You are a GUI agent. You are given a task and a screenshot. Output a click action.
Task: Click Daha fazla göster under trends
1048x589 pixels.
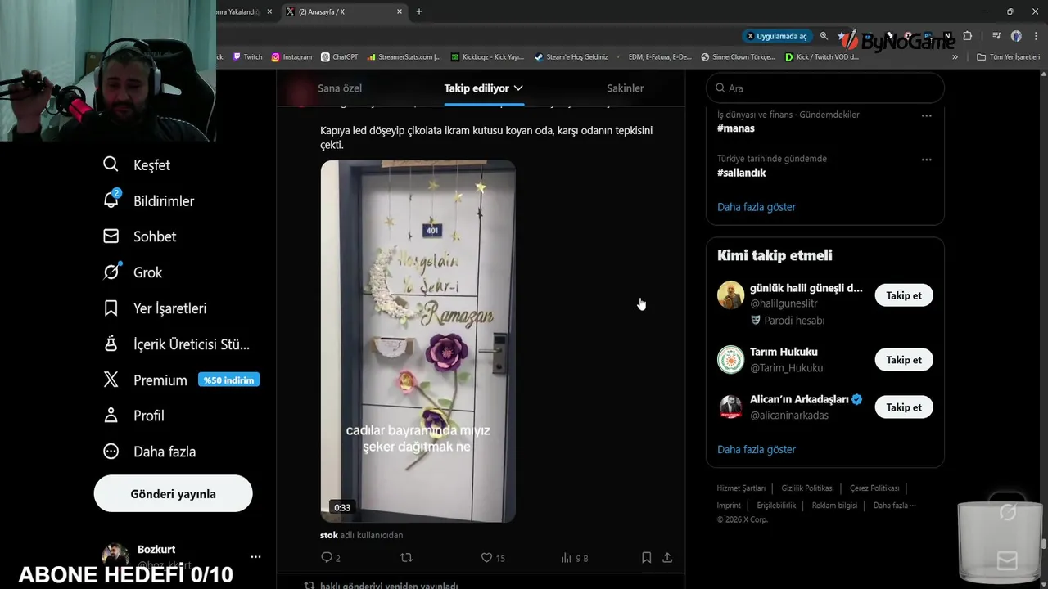(x=757, y=207)
